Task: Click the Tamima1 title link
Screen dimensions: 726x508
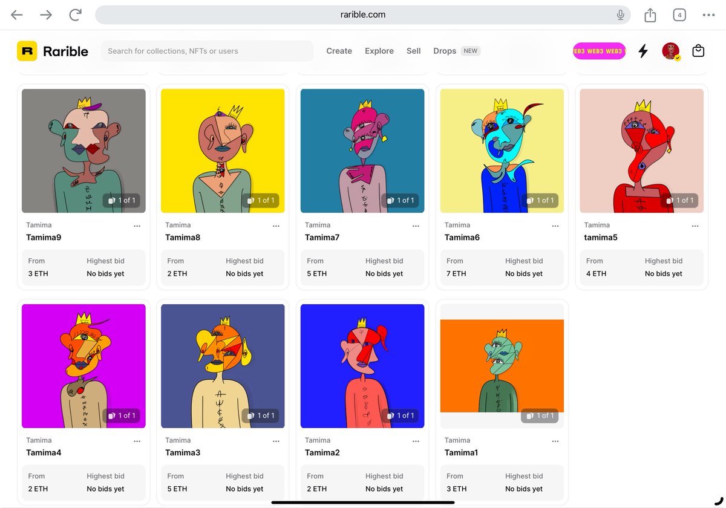Action: click(461, 453)
